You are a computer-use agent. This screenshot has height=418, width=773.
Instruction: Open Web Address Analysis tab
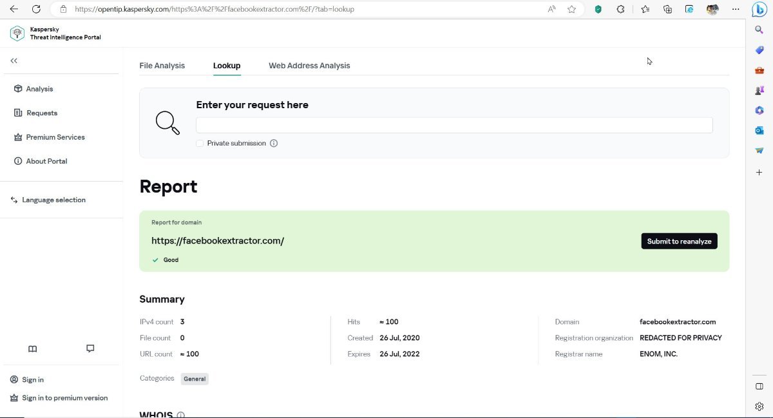click(310, 66)
